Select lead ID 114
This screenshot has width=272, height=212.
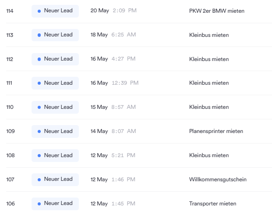click(10, 11)
